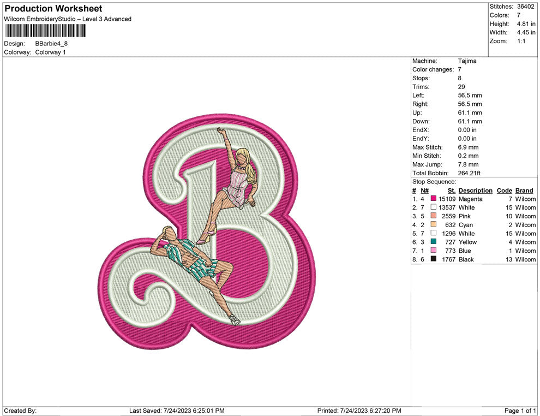Click the N# column header
Image resolution: width=540 pixels, height=416 pixels.
[x=424, y=191]
